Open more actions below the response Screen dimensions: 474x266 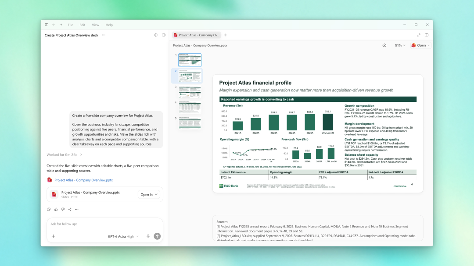(77, 210)
